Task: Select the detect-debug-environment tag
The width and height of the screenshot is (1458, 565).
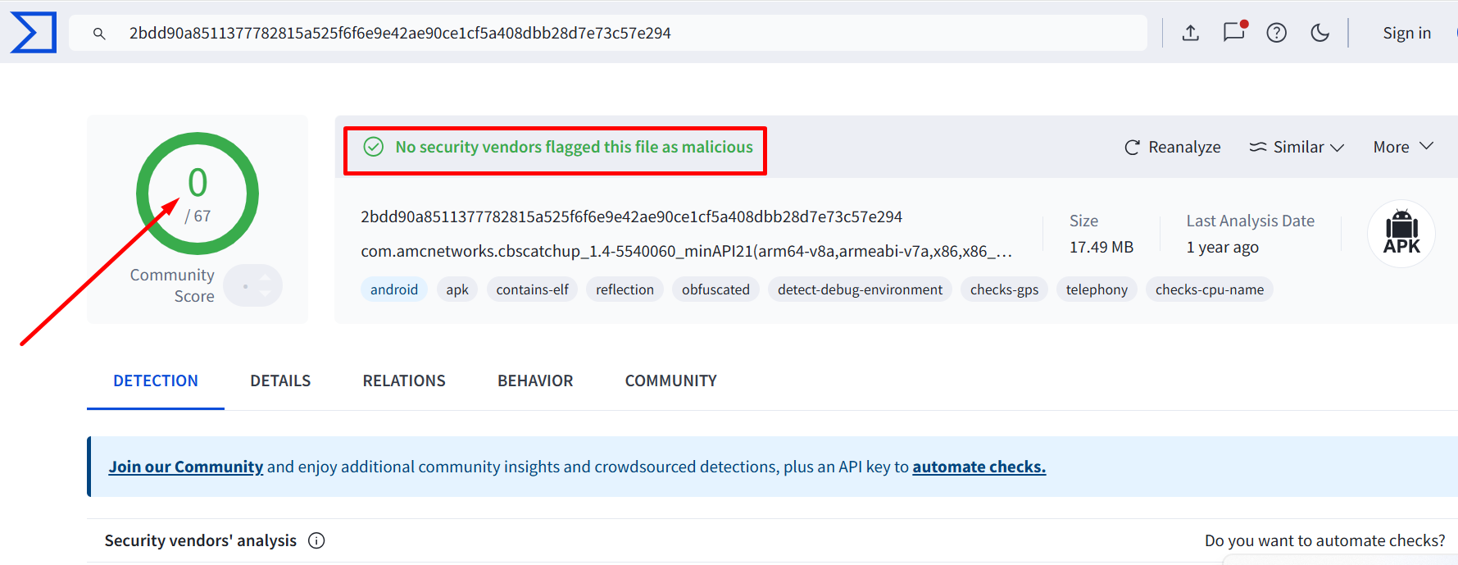Action: pyautogui.click(x=860, y=289)
